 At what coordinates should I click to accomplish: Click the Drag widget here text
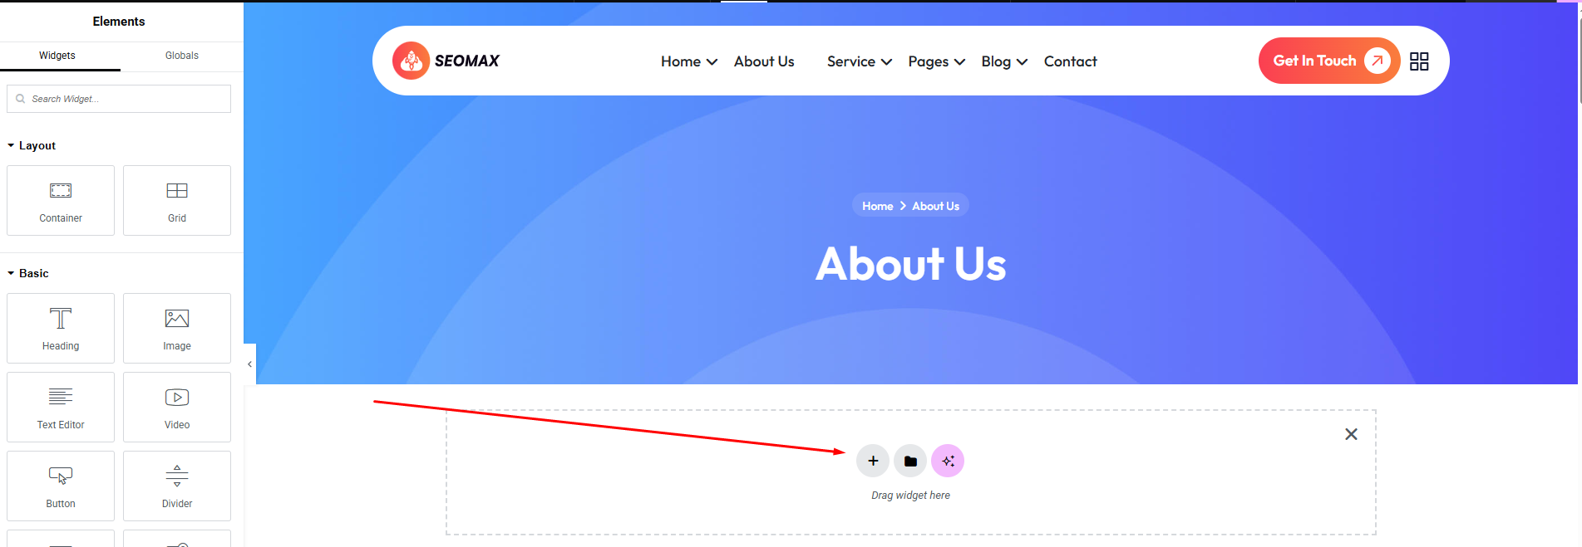coord(910,496)
